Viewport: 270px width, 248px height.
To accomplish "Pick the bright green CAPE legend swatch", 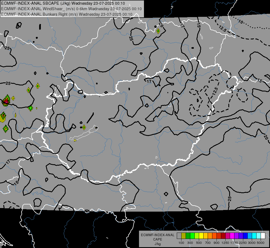I will pos(193,236).
